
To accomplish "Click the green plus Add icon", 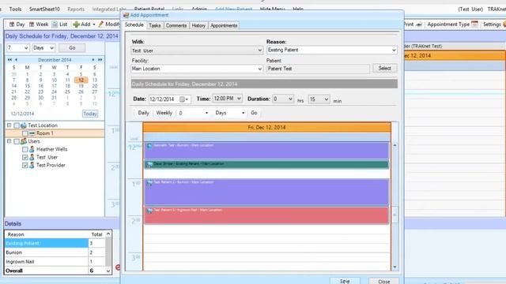I will [76, 24].
